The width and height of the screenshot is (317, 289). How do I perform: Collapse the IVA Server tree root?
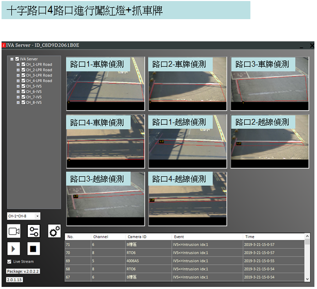11,59
